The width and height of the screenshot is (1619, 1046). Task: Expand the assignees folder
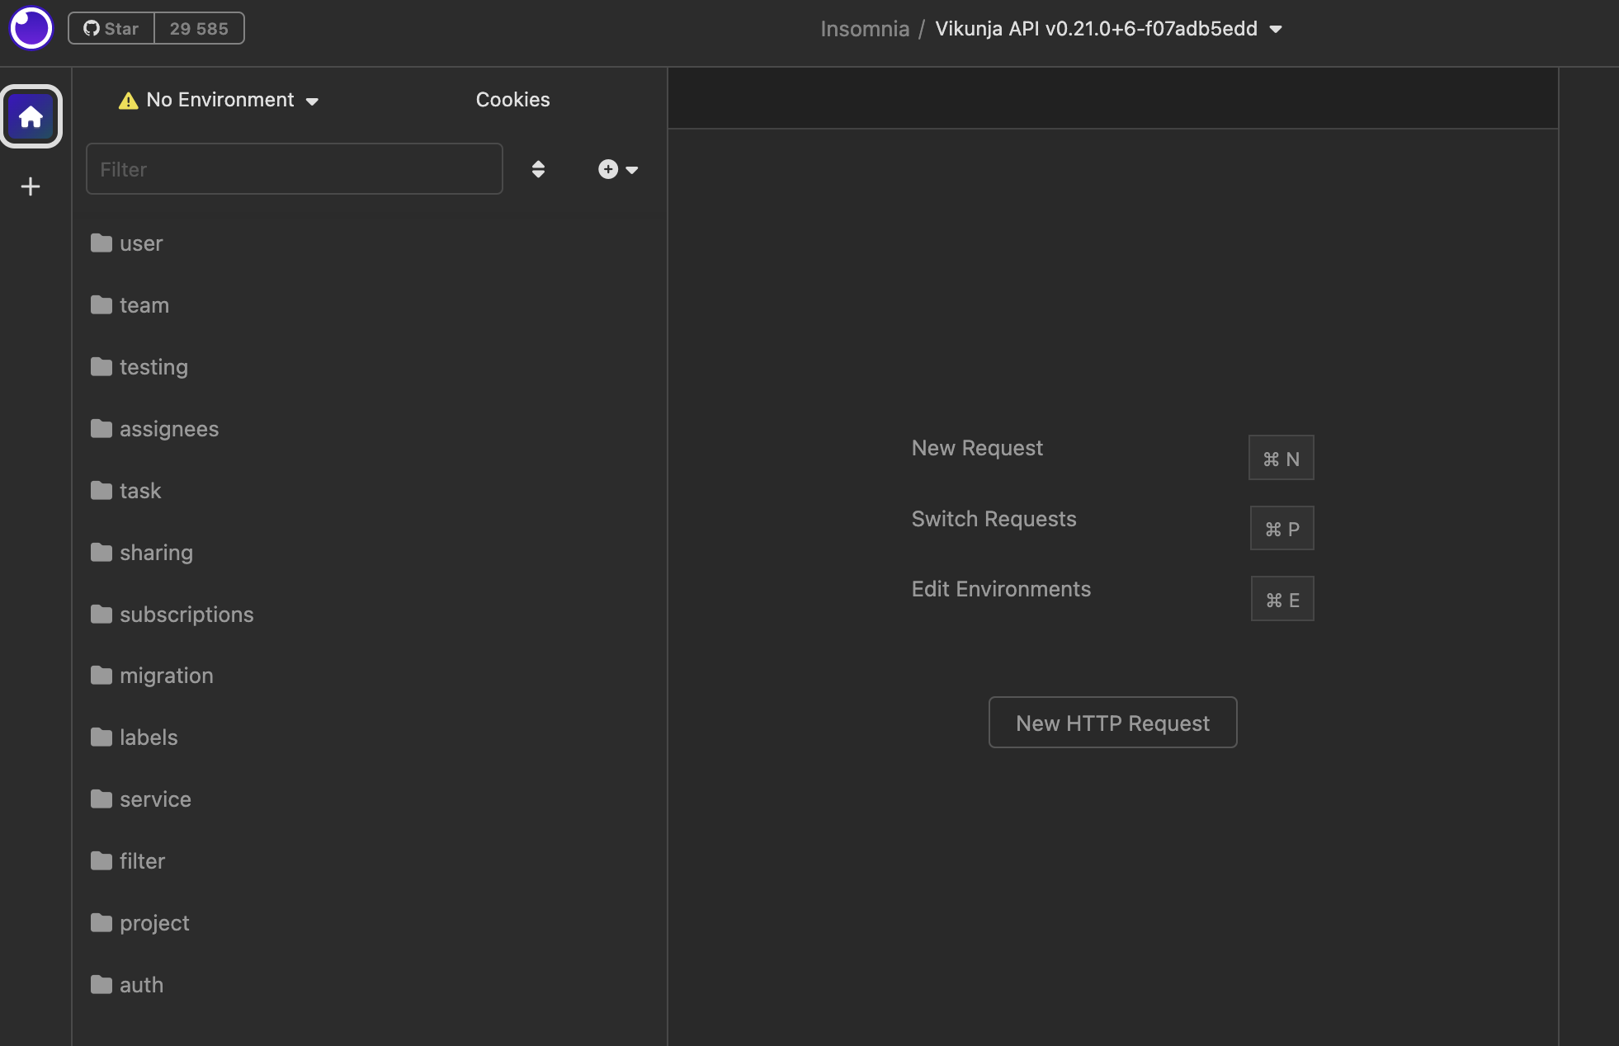pos(168,429)
